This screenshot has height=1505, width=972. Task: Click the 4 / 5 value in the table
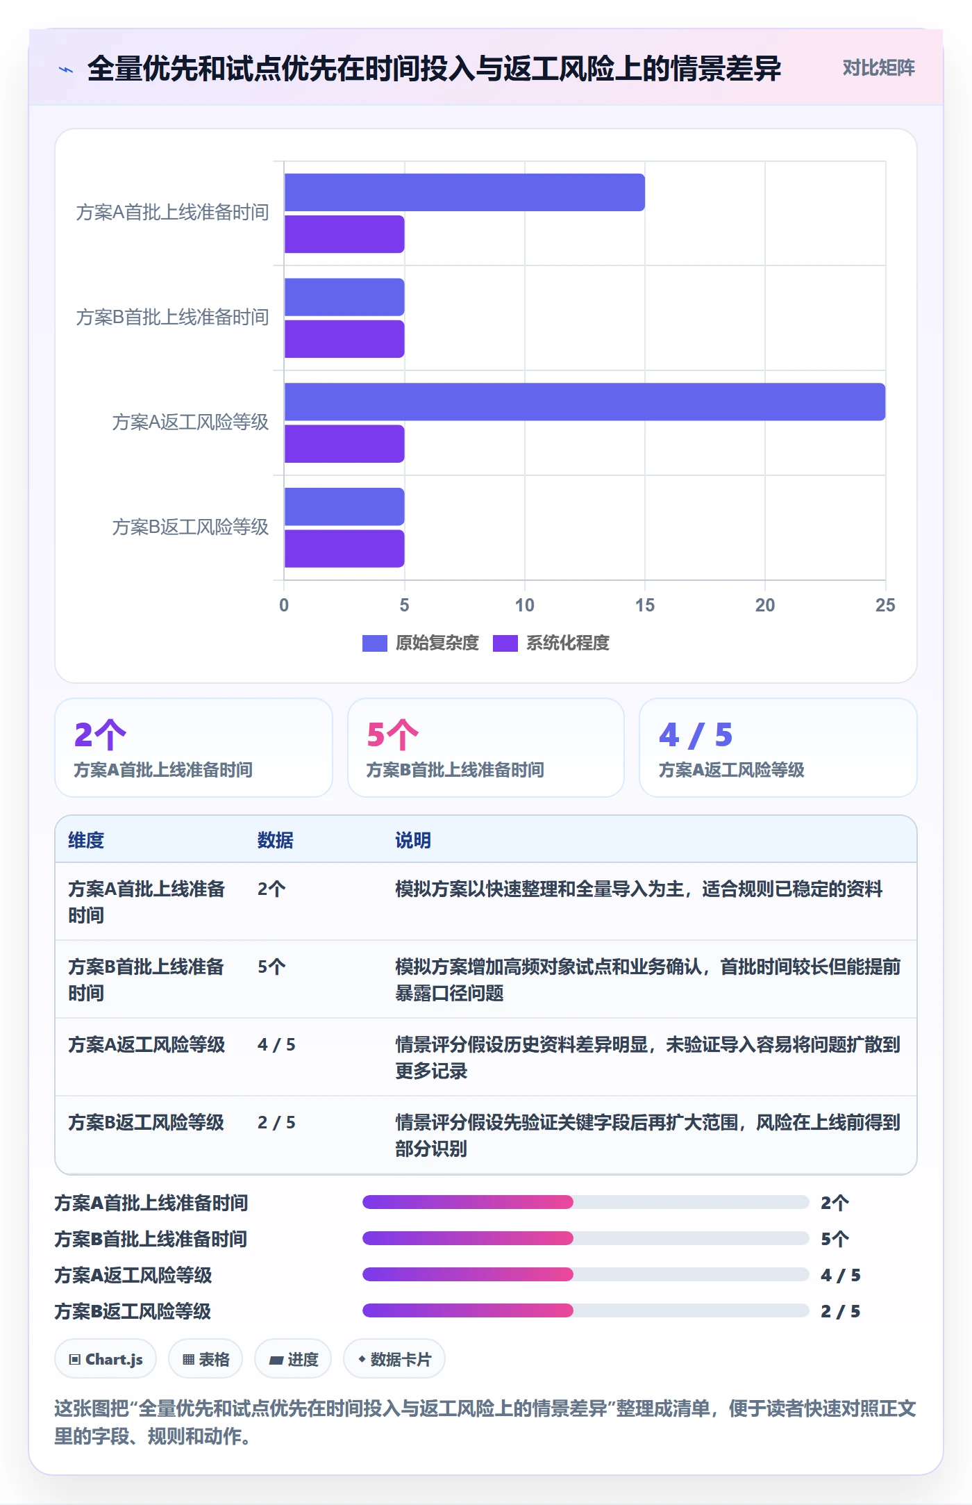pyautogui.click(x=276, y=1044)
